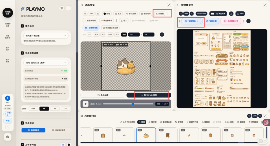Viewport: 270px width, 146px height.
Task: Zoom in the original sprite sheet view
Action: [x=191, y=13]
